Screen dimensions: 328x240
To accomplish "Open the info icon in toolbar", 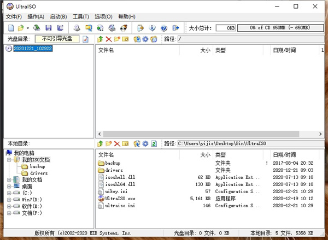I will point(152,27).
